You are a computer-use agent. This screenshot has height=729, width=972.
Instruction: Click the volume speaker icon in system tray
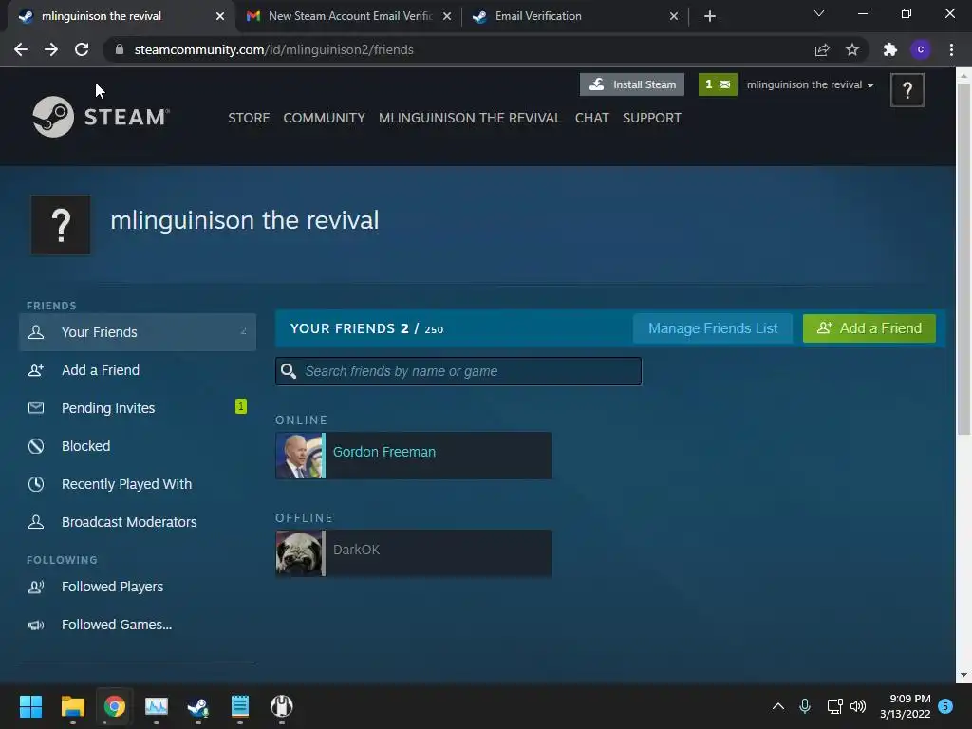click(858, 706)
